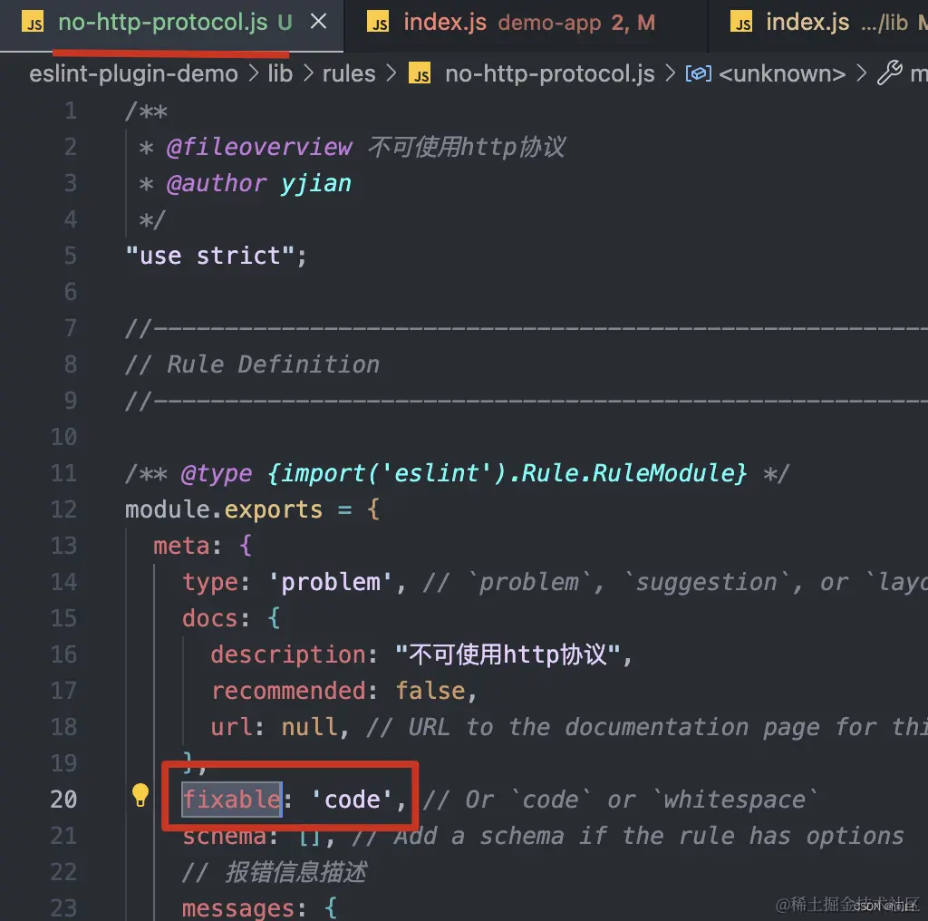Click the wrench property icon in breadcrumb
The width and height of the screenshot is (928, 921).
pyautogui.click(x=890, y=73)
